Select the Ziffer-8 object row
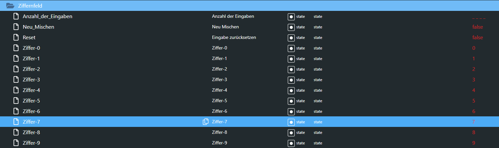Screen dimensions: 499x148 [31, 133]
